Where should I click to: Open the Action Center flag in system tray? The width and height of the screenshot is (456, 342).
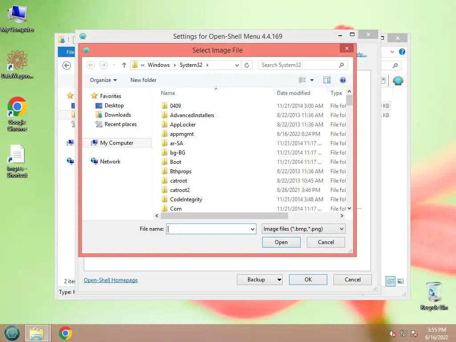click(414, 334)
